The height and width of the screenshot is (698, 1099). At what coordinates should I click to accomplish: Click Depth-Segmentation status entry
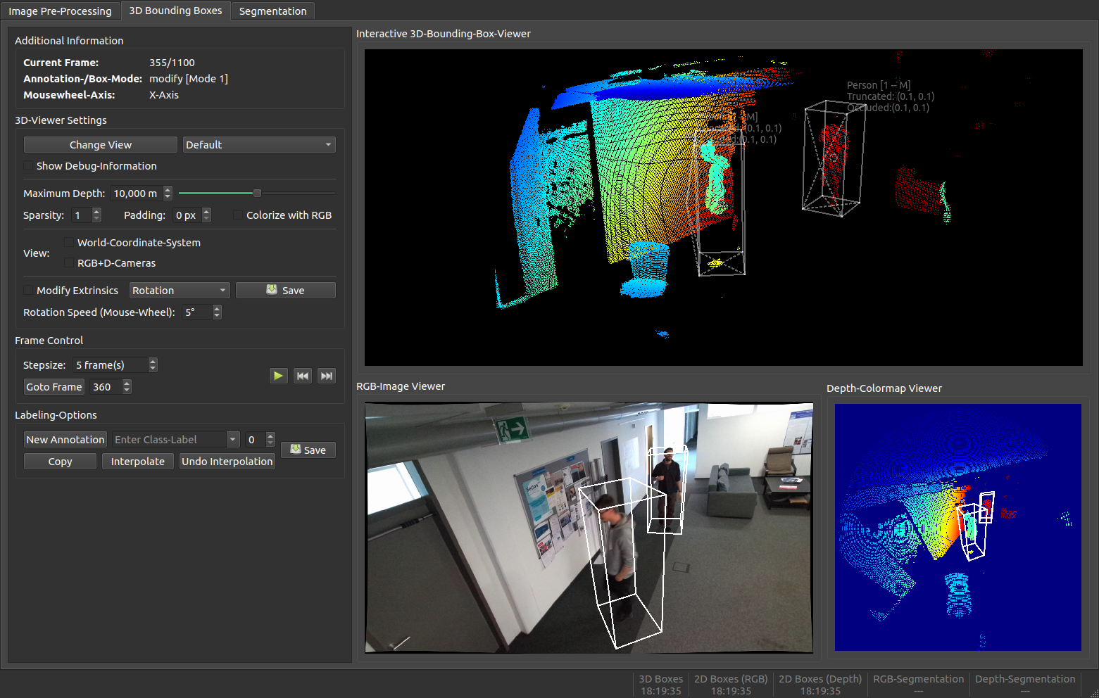point(1025,685)
